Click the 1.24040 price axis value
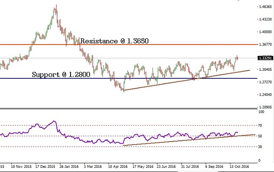This screenshot has height=172, width=274. point(265,95)
